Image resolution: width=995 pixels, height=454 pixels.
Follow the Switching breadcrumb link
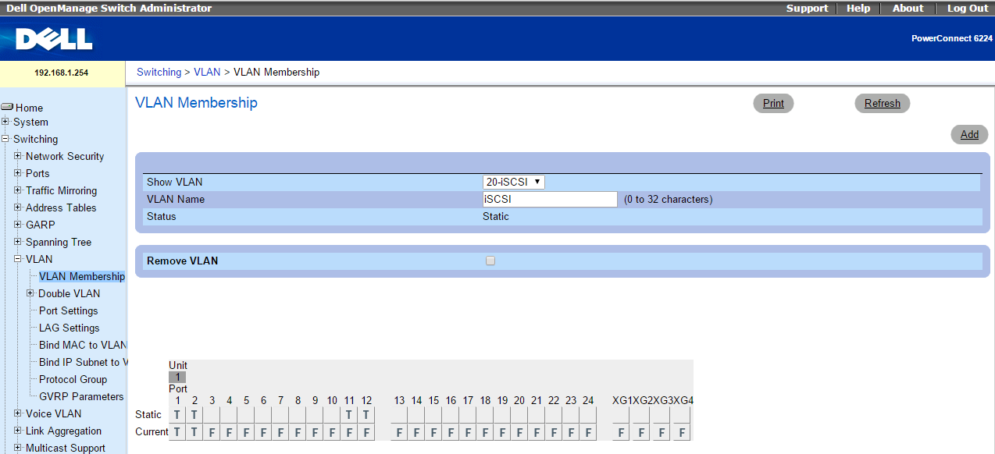[x=159, y=72]
